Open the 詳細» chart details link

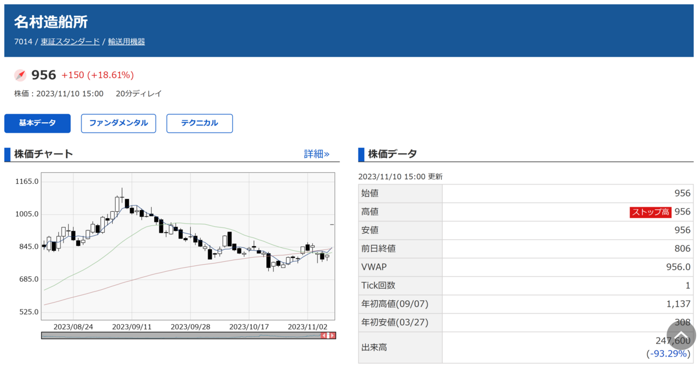click(316, 154)
